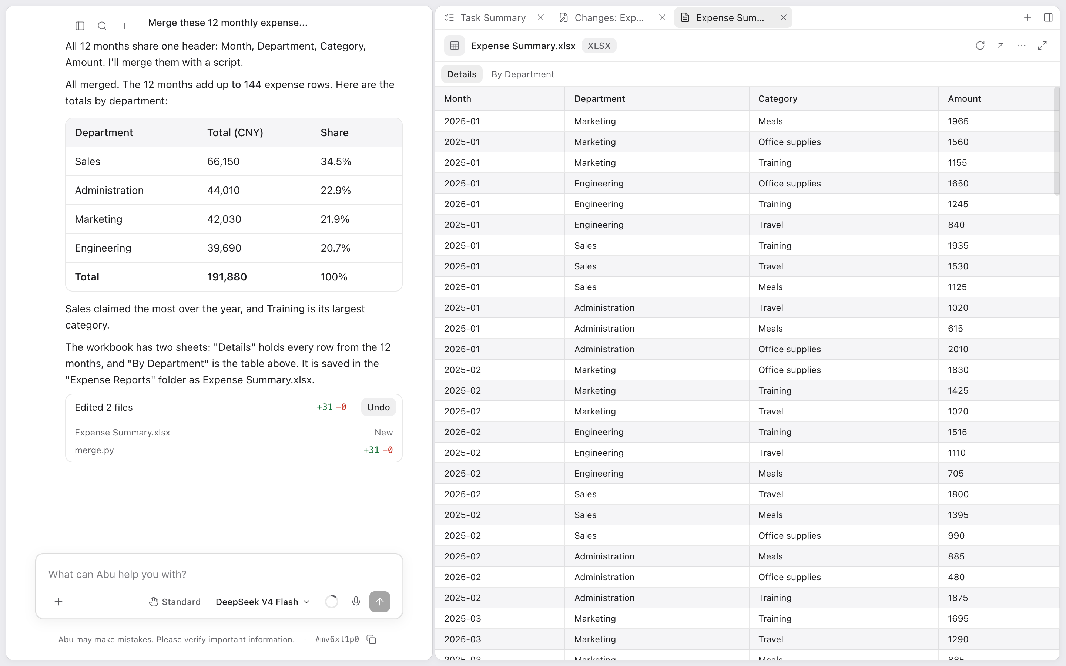Viewport: 1066px width, 666px height.
Task: Select the Amount cell 480
Action: click(x=999, y=577)
